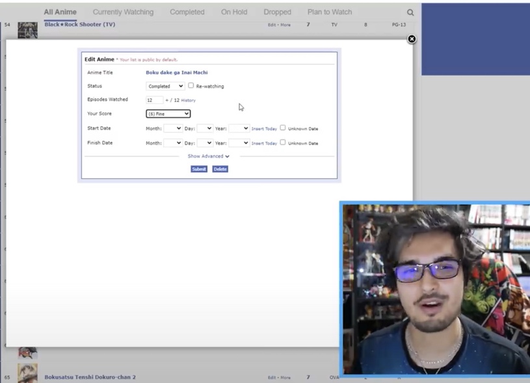Click Black Rock Shooter thumbnail image
The width and height of the screenshot is (530, 383).
27,29
